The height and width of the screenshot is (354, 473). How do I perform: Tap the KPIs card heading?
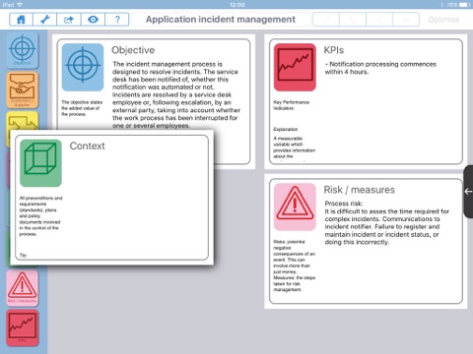334,50
